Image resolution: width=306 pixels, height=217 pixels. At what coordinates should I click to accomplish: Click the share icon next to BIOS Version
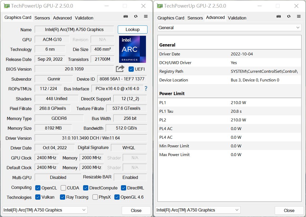(x=120, y=68)
